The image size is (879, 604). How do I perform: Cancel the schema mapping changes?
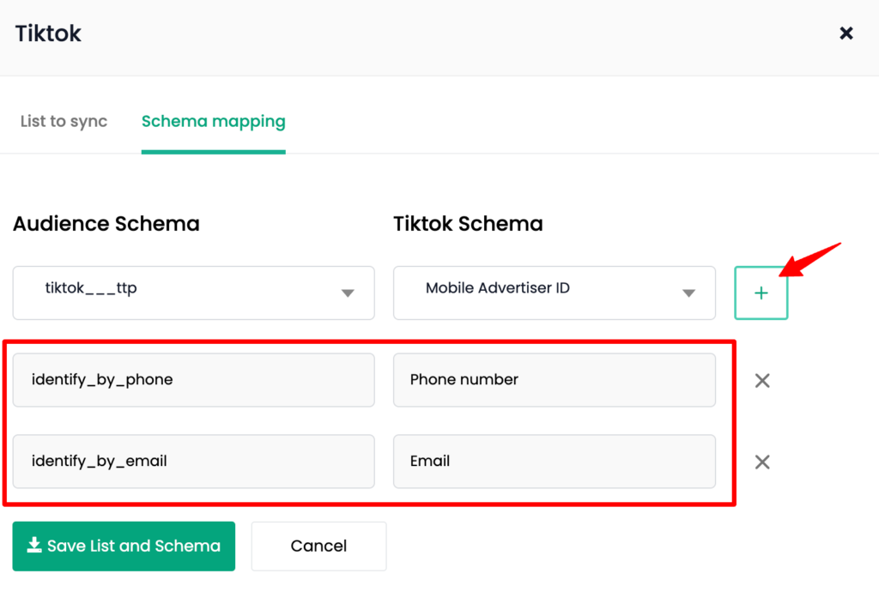pos(318,547)
